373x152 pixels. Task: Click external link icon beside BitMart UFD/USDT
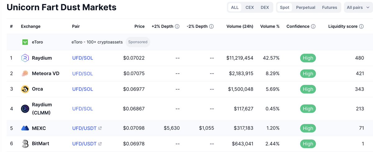tap(100, 144)
